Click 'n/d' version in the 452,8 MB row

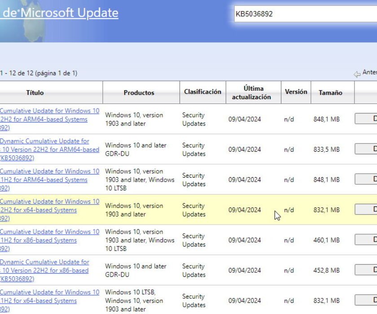(x=289, y=270)
